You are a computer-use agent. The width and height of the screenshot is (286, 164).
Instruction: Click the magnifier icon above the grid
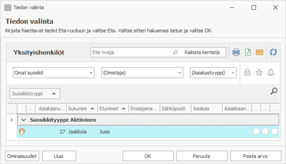click(x=274, y=91)
